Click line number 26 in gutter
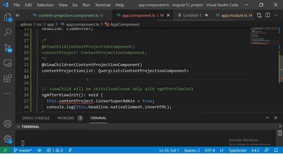283x159 pixels. (26, 95)
